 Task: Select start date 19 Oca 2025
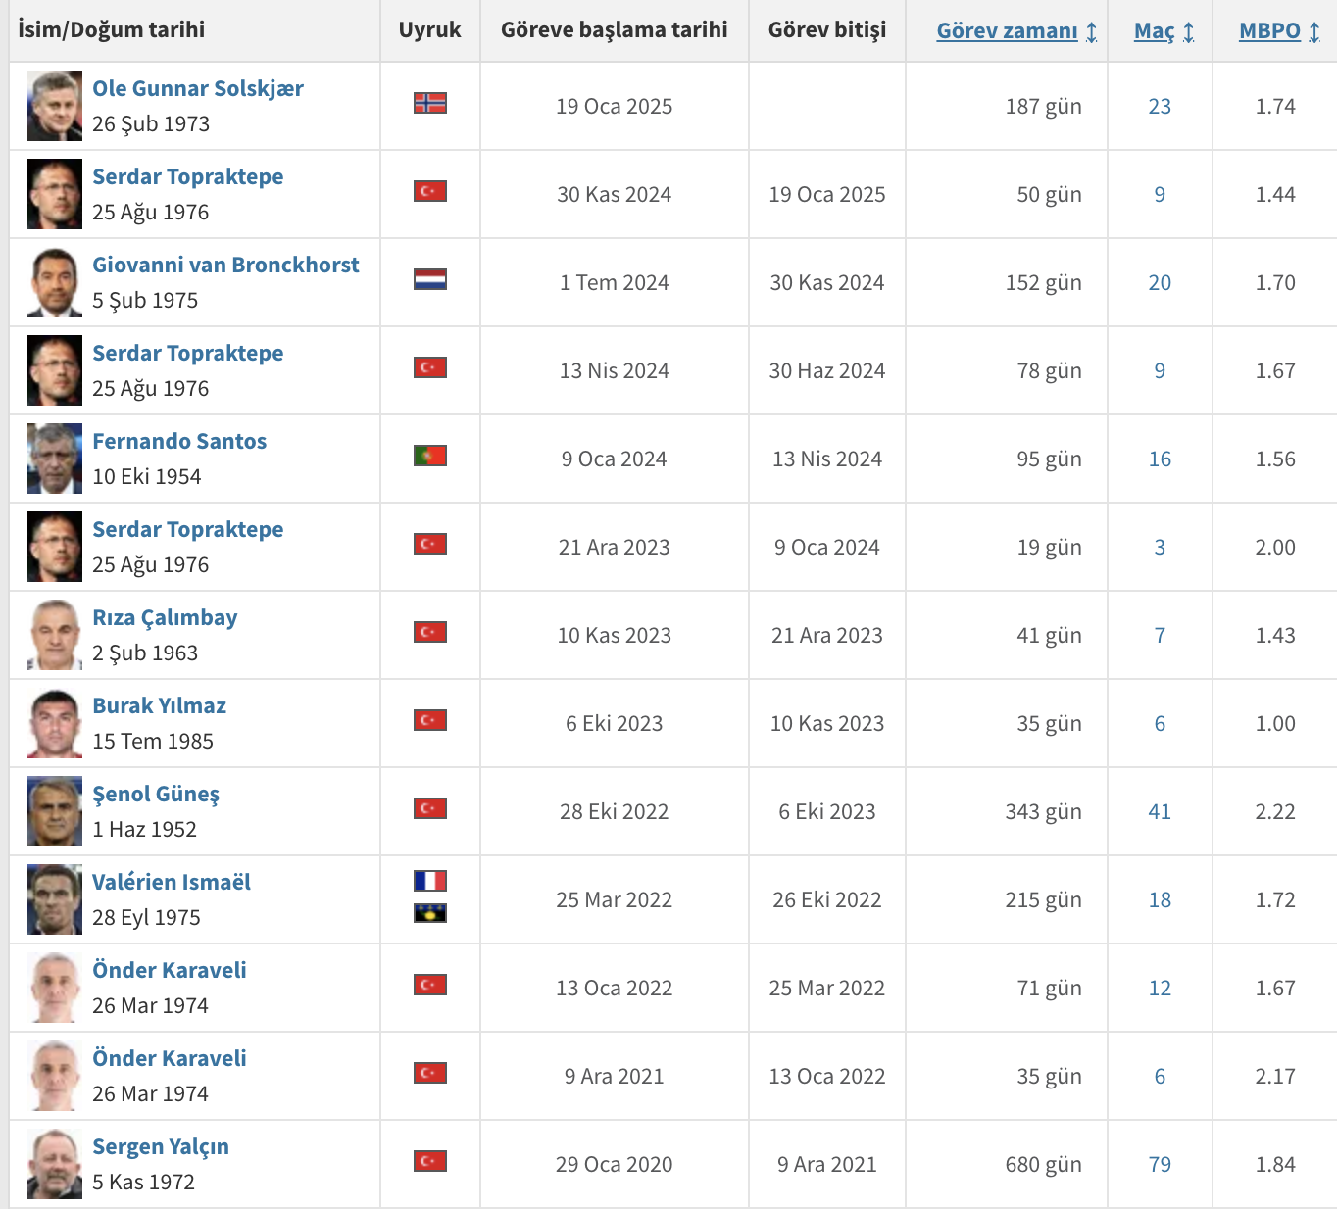click(x=615, y=106)
